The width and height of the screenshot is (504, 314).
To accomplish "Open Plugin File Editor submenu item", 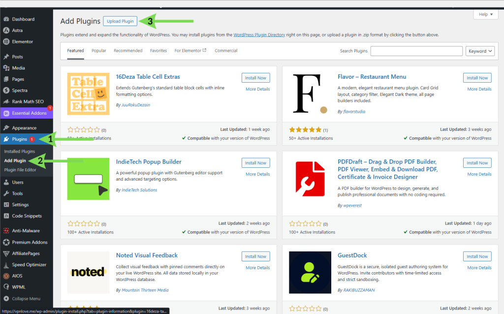I will pyautogui.click(x=20, y=170).
